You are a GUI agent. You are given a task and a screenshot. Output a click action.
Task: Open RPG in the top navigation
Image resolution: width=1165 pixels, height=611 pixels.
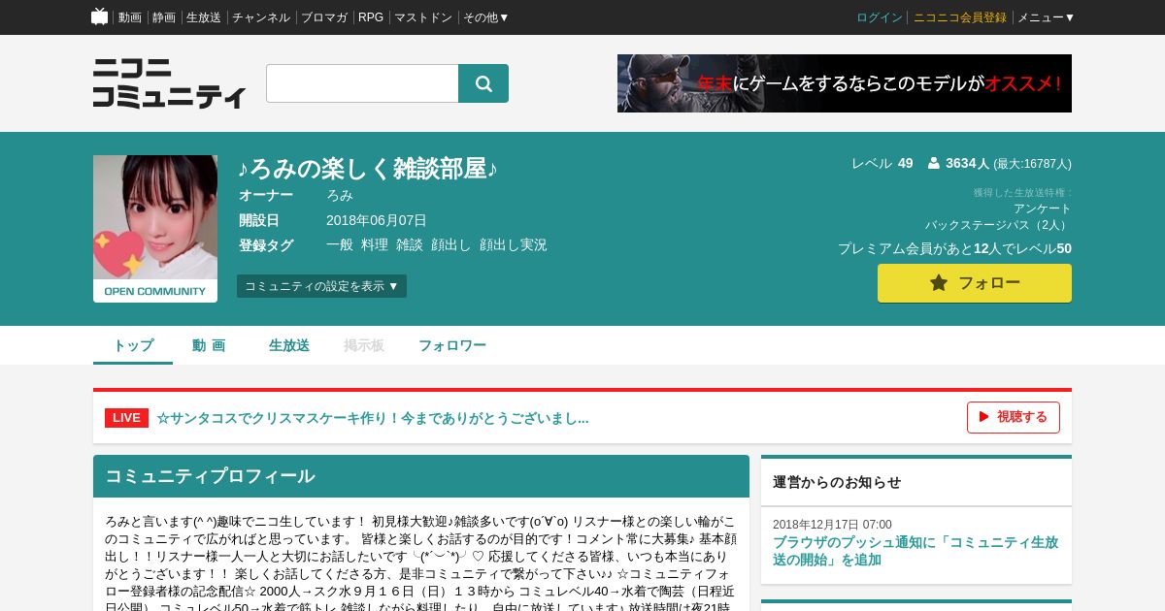point(371,17)
